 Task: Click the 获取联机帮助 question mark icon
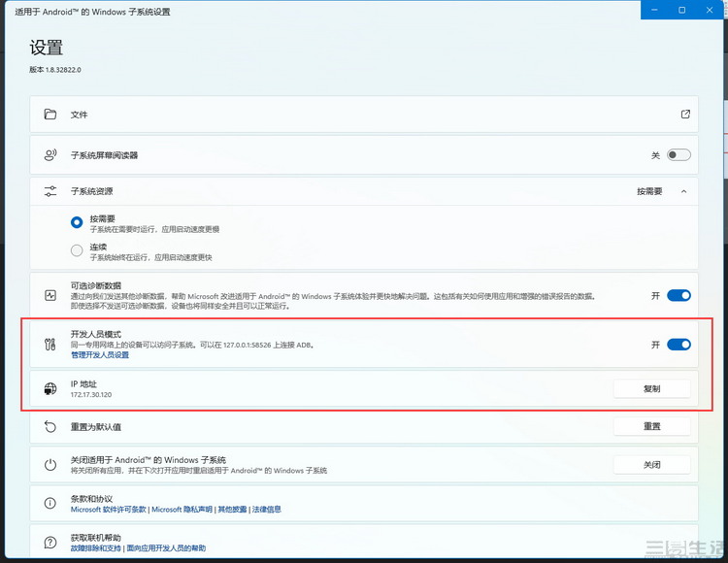pyautogui.click(x=50, y=542)
